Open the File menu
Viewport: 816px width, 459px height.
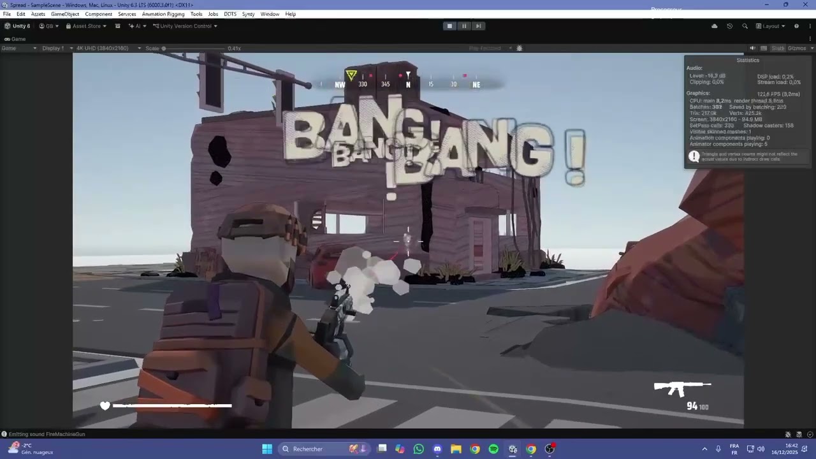(7, 14)
